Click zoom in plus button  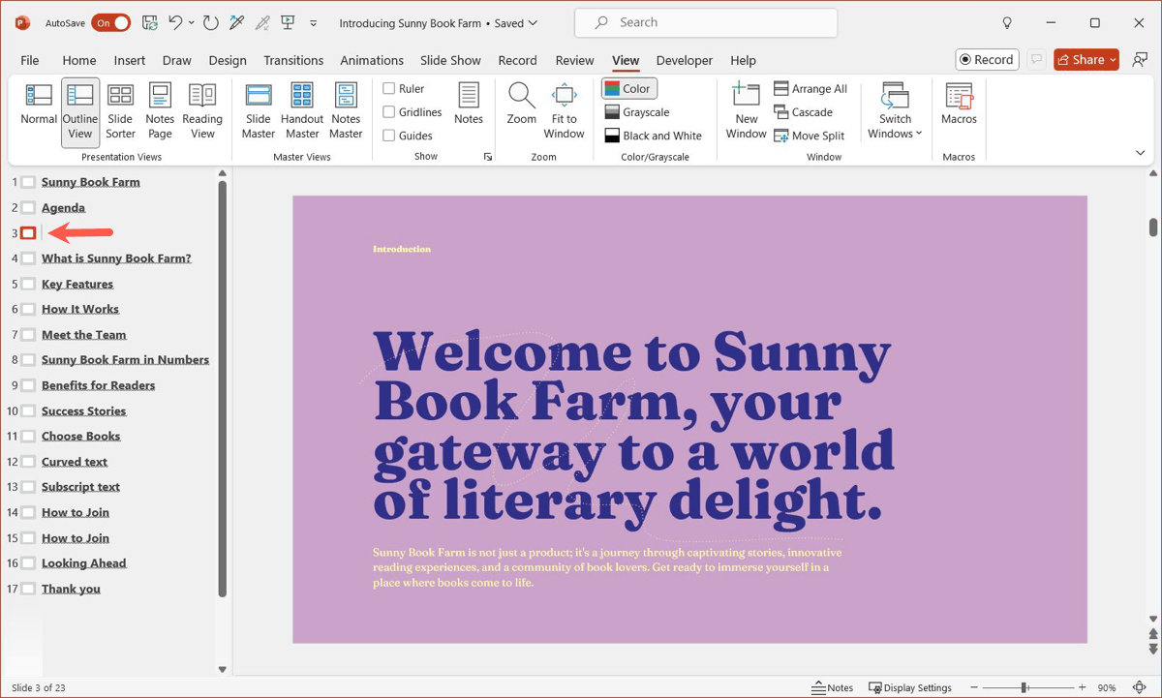pos(1082,687)
